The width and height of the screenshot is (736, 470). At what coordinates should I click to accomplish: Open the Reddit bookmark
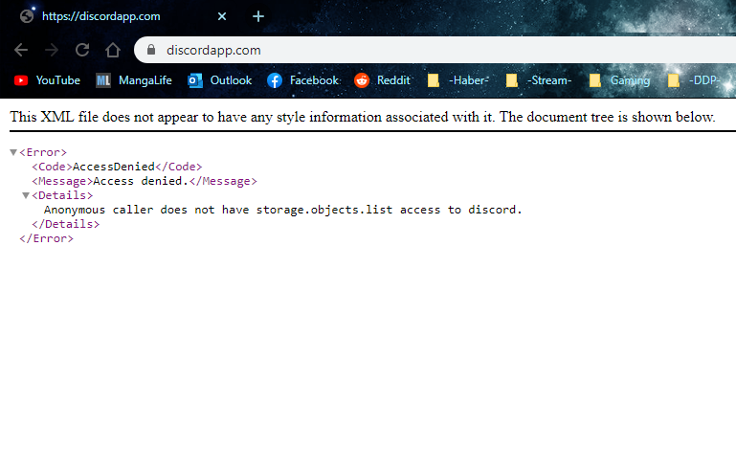(x=382, y=80)
